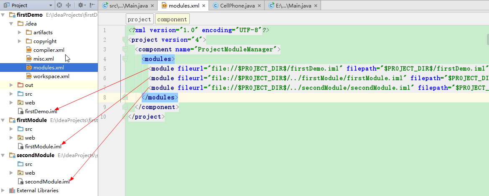Expand the web folder under firstDemo
489x196 pixels.
pos(11,102)
